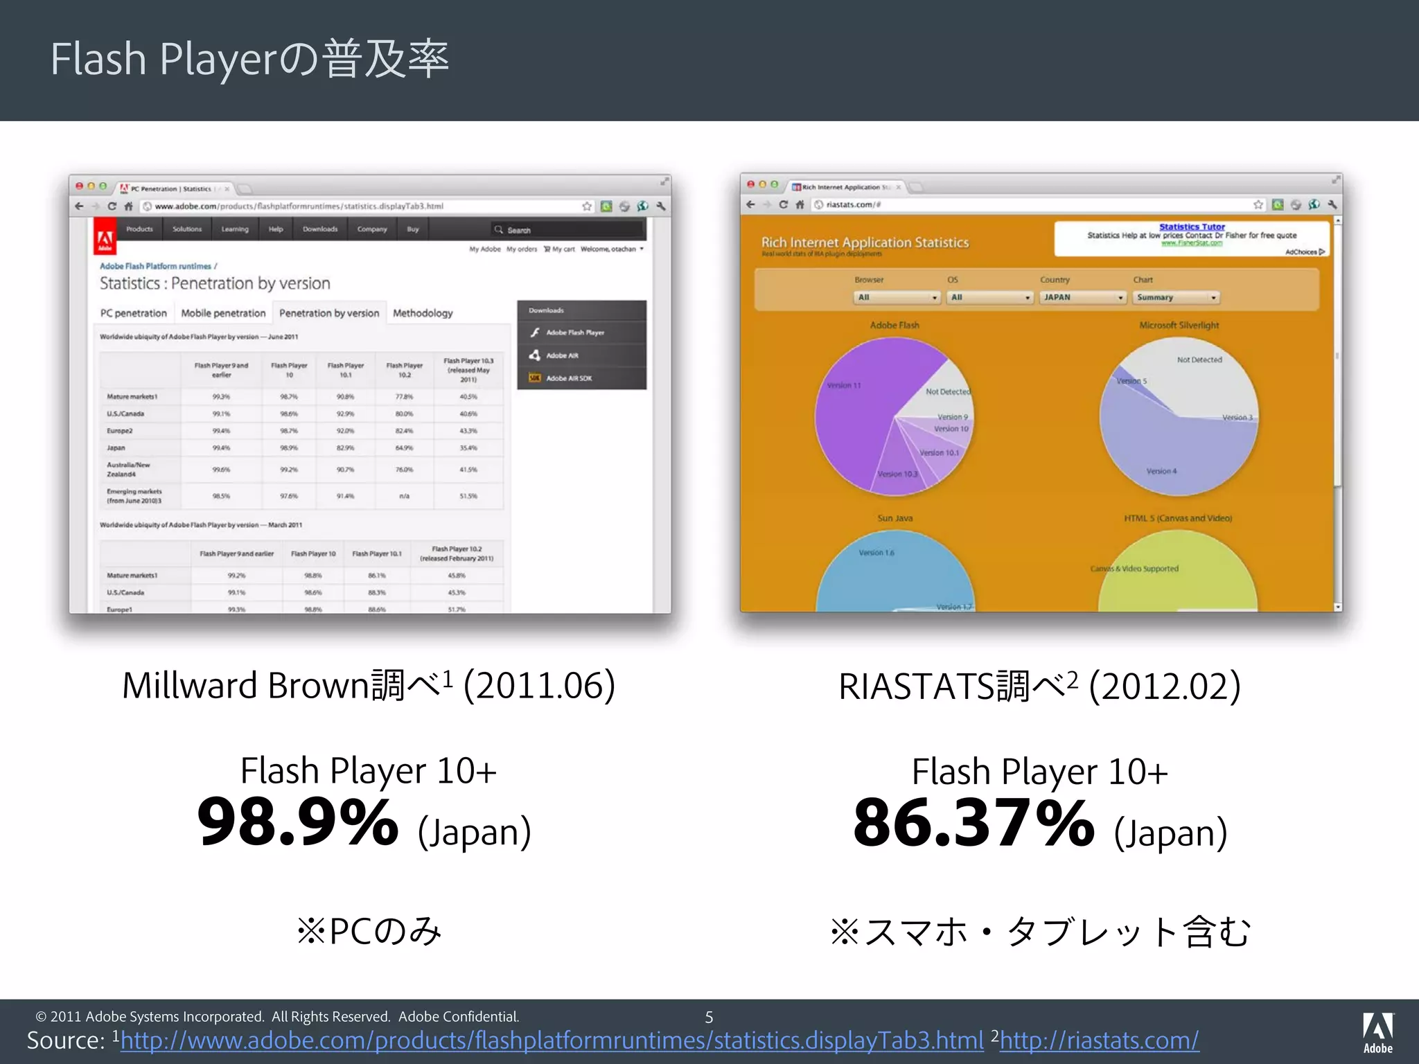
Task: Click the Adobe logo in the slide footer
Action: tap(1377, 1032)
